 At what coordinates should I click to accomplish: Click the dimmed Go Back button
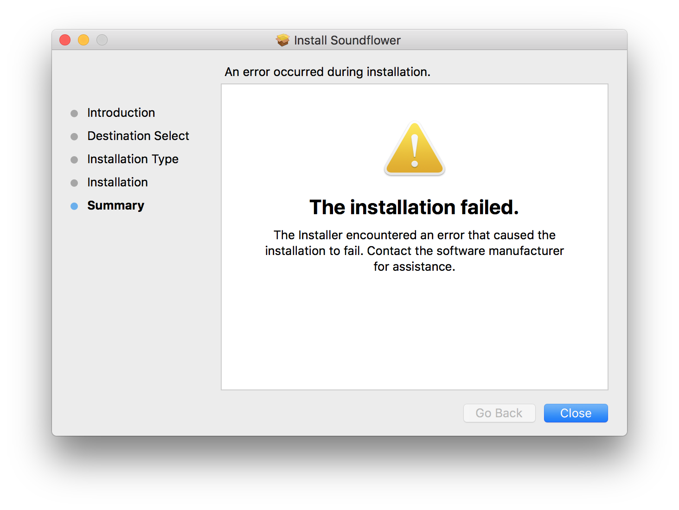point(500,413)
